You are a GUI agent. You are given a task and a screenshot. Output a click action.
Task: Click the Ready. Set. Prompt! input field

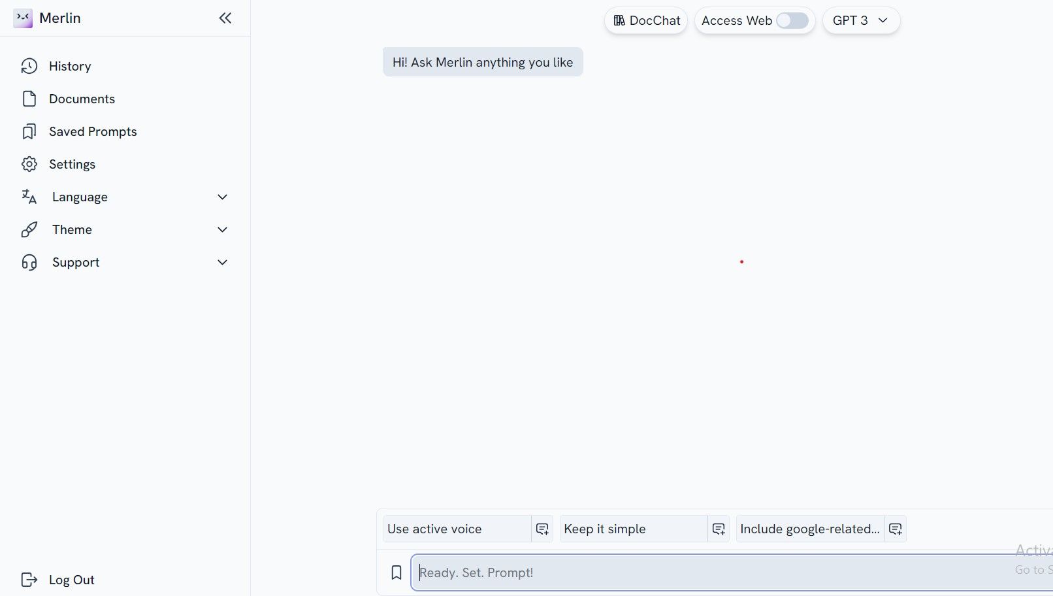[x=653, y=572]
